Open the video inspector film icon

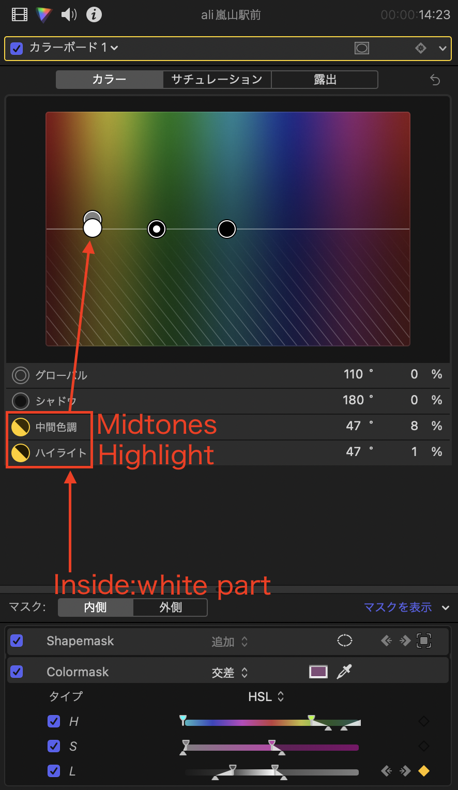click(x=20, y=15)
